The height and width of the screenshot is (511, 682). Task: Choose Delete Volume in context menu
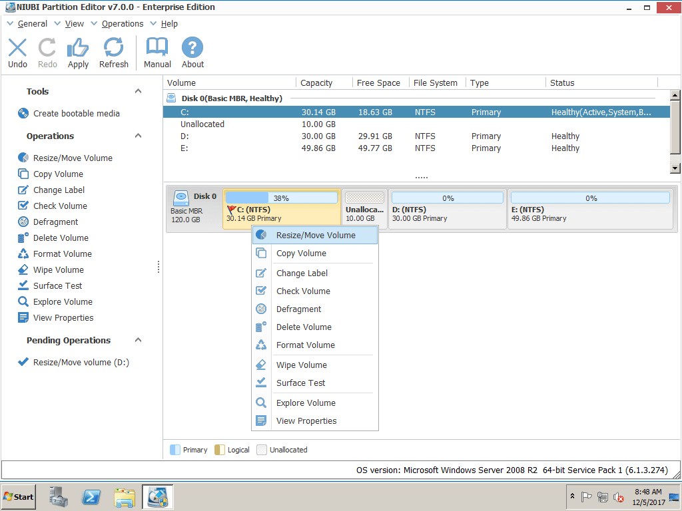(x=315, y=327)
